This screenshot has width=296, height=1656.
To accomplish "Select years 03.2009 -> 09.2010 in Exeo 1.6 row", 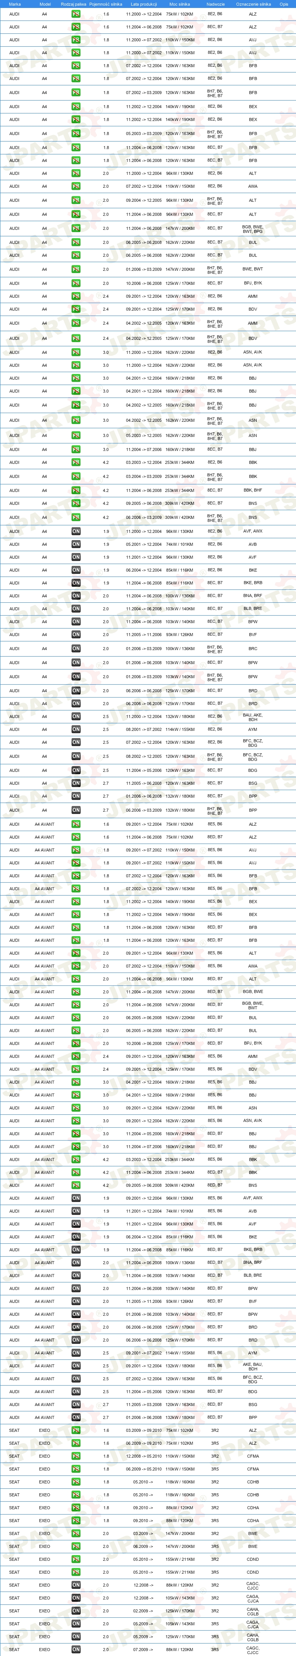I will click(x=144, y=1430).
